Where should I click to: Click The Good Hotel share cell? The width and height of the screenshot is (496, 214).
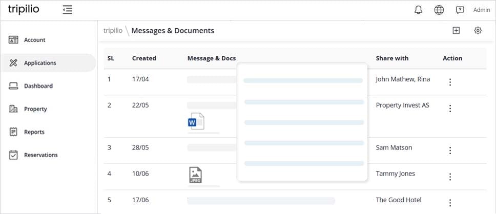[399, 200]
